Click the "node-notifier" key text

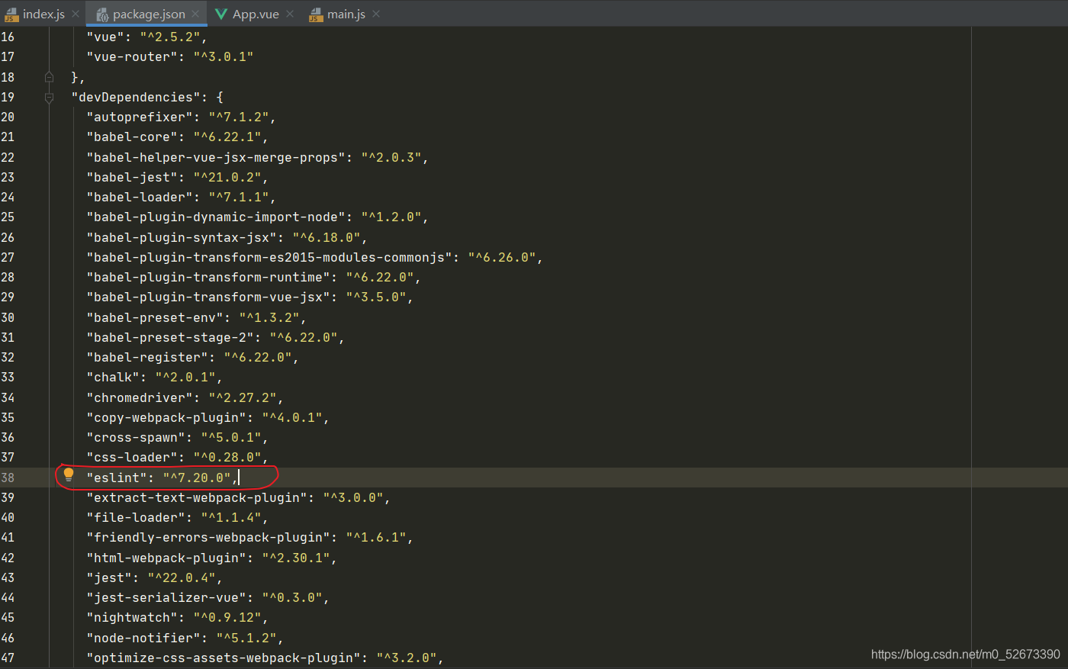coord(143,638)
